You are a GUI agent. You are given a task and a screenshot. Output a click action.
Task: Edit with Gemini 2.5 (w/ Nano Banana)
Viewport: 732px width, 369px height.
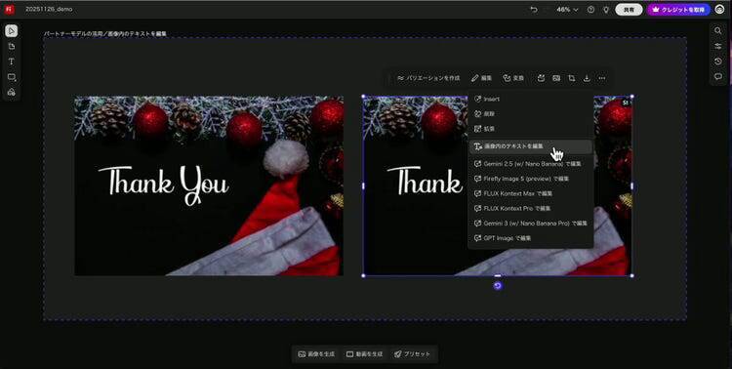pos(531,164)
